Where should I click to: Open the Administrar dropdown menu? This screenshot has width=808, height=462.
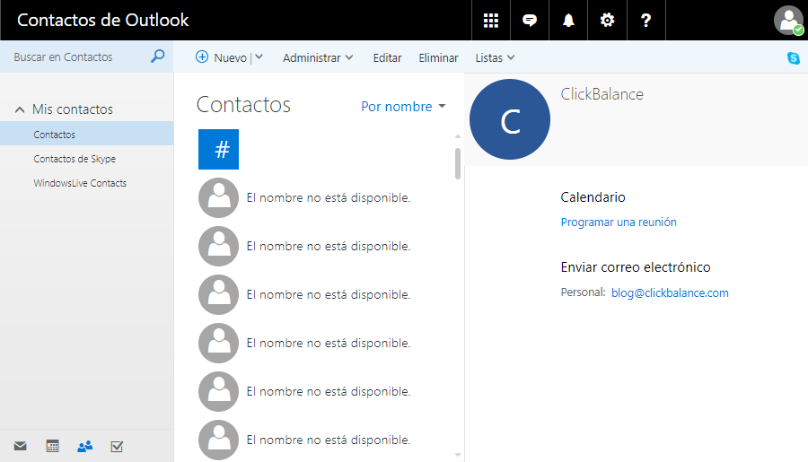tap(318, 57)
